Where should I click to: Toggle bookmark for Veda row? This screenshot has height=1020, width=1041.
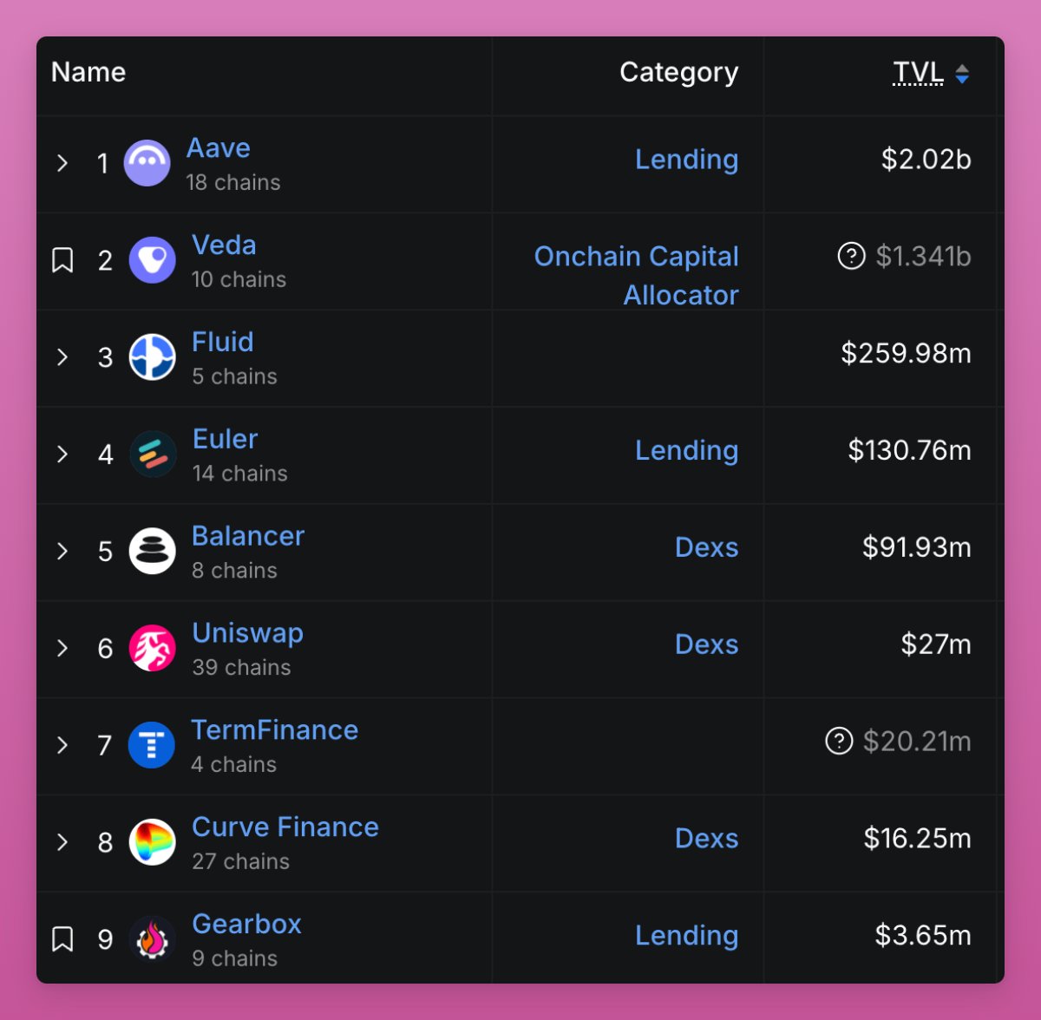coord(62,260)
